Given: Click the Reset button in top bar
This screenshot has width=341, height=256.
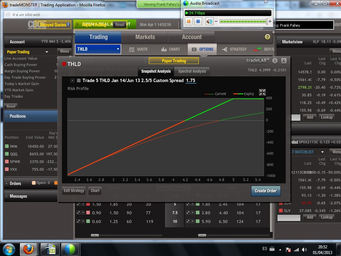Looking at the screenshot, I should pyautogui.click(x=120, y=25).
